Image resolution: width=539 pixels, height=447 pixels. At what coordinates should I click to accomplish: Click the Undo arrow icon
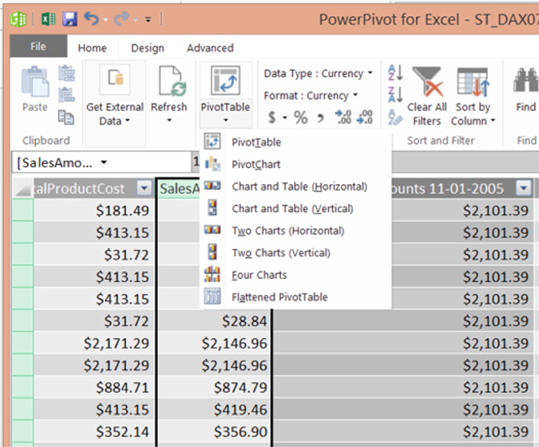[x=91, y=18]
